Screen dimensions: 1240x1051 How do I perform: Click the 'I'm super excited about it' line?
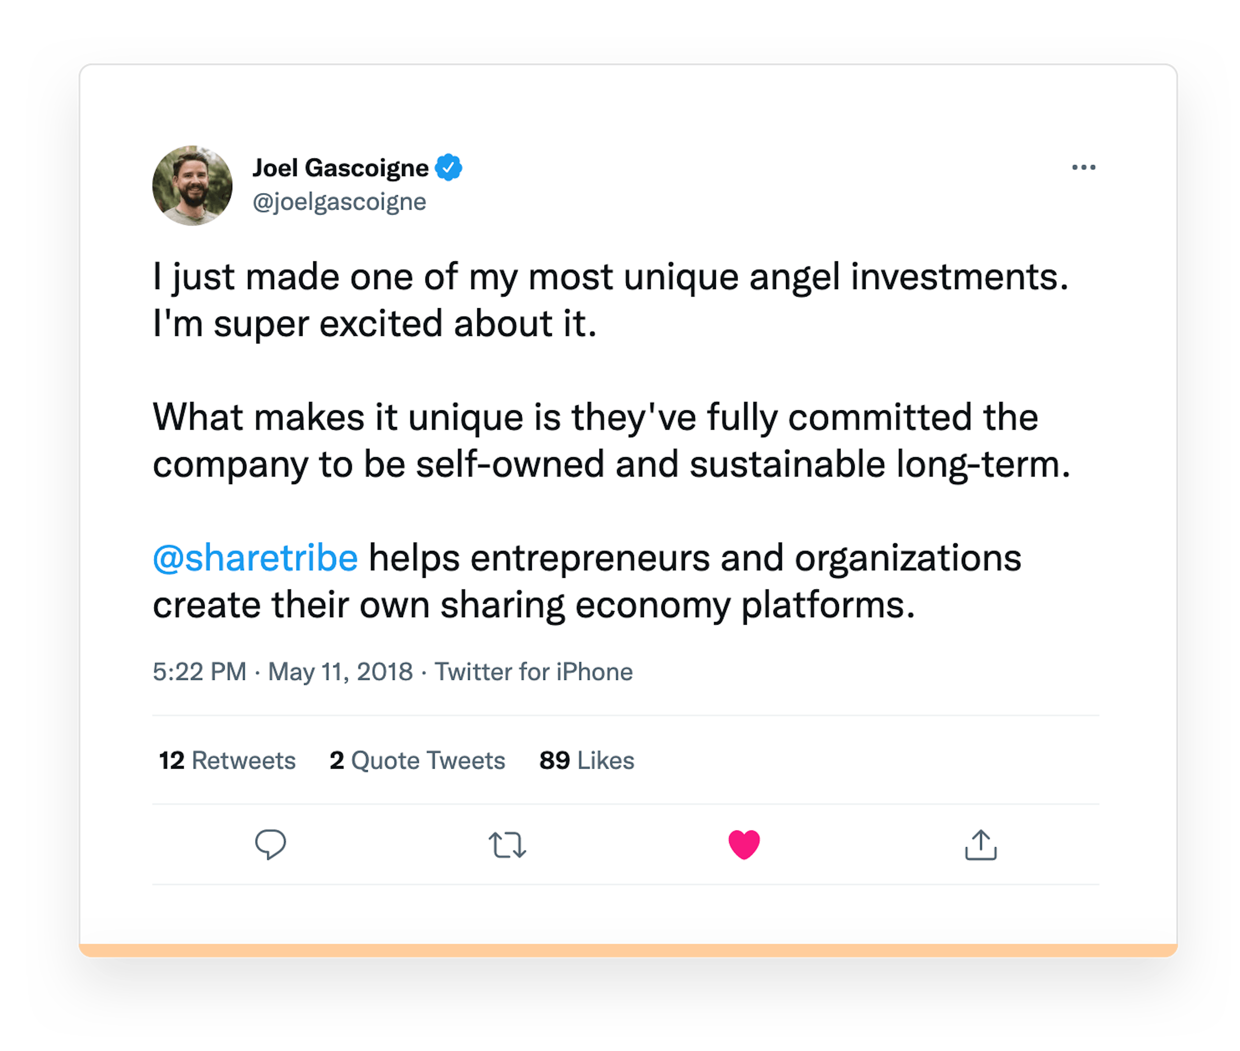[375, 324]
